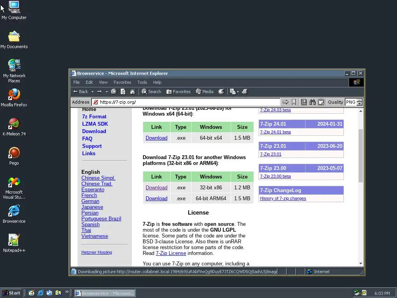Screen dimensions: 397x298
Task: Click the scrollbar down arrow
Action: (361, 263)
